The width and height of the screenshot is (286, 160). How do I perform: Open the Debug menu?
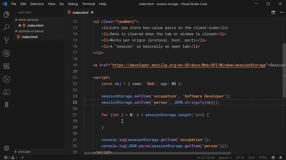click(x=73, y=4)
